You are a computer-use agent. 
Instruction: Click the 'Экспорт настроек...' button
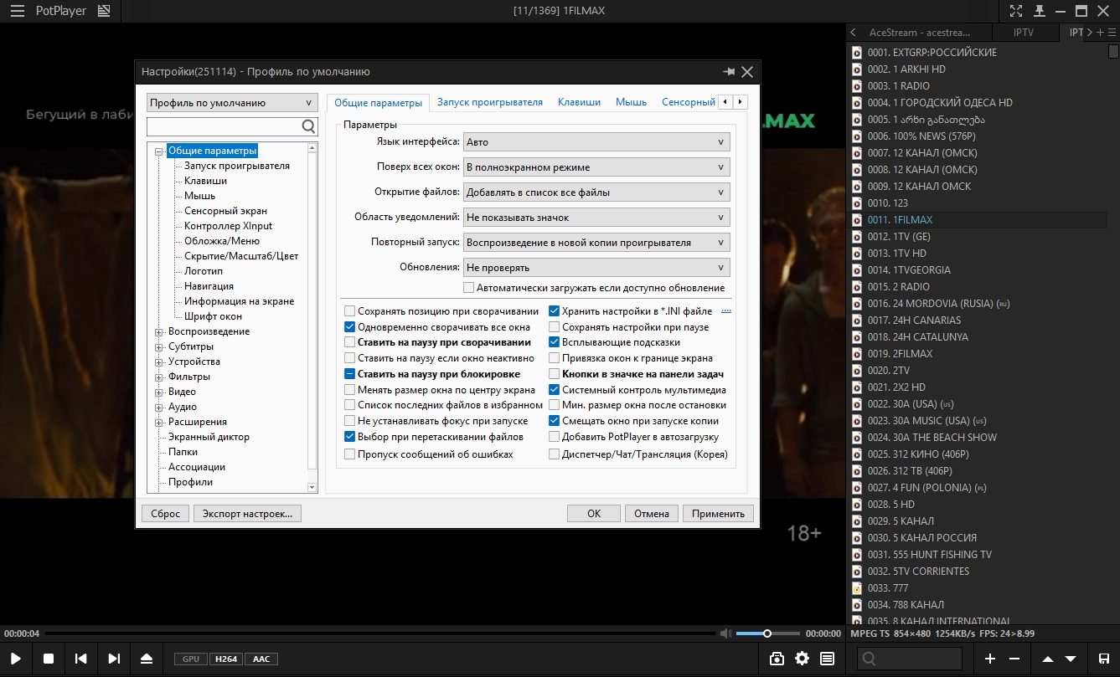pyautogui.click(x=247, y=514)
